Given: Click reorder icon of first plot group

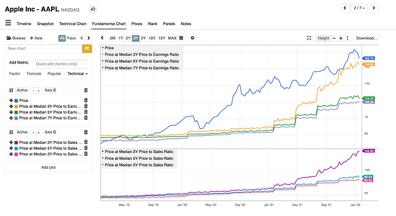Looking at the screenshot, I should [11, 90].
